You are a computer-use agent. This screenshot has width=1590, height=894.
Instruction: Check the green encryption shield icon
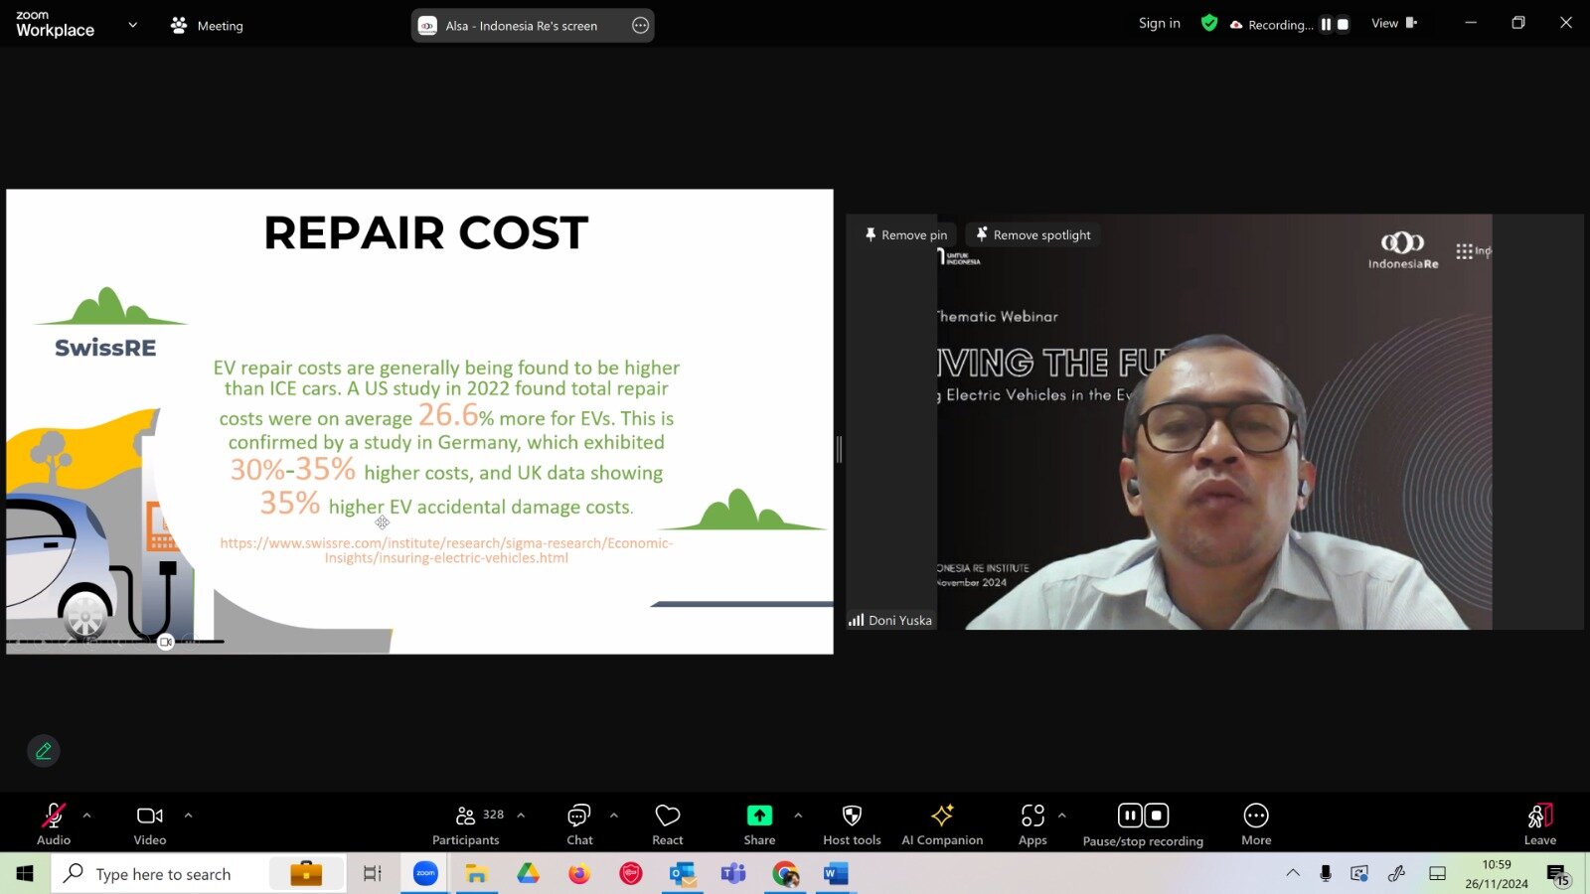click(1209, 23)
